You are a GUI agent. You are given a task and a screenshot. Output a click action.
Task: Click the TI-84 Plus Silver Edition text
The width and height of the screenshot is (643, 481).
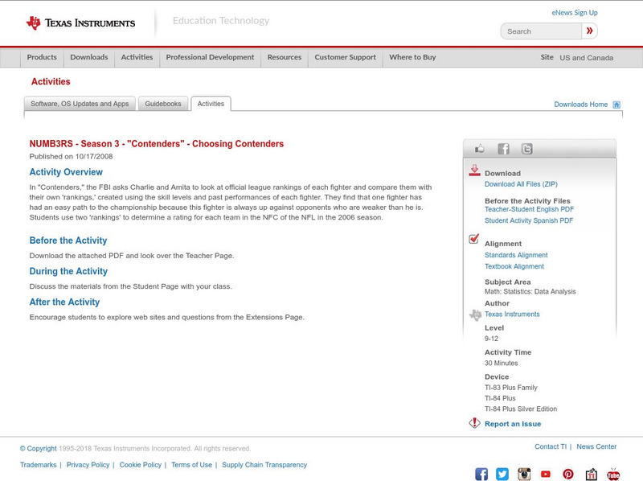[x=521, y=409]
